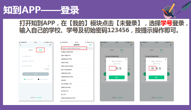Open the 昆山登云科技职业学院 row behind the 刘 dialog
This screenshot has width=191, height=110.
(157, 56)
